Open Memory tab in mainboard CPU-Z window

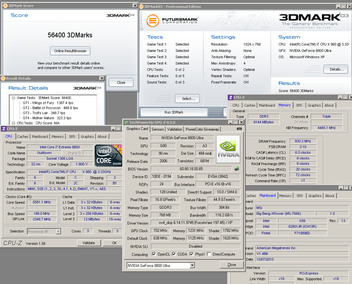pos(285,196)
